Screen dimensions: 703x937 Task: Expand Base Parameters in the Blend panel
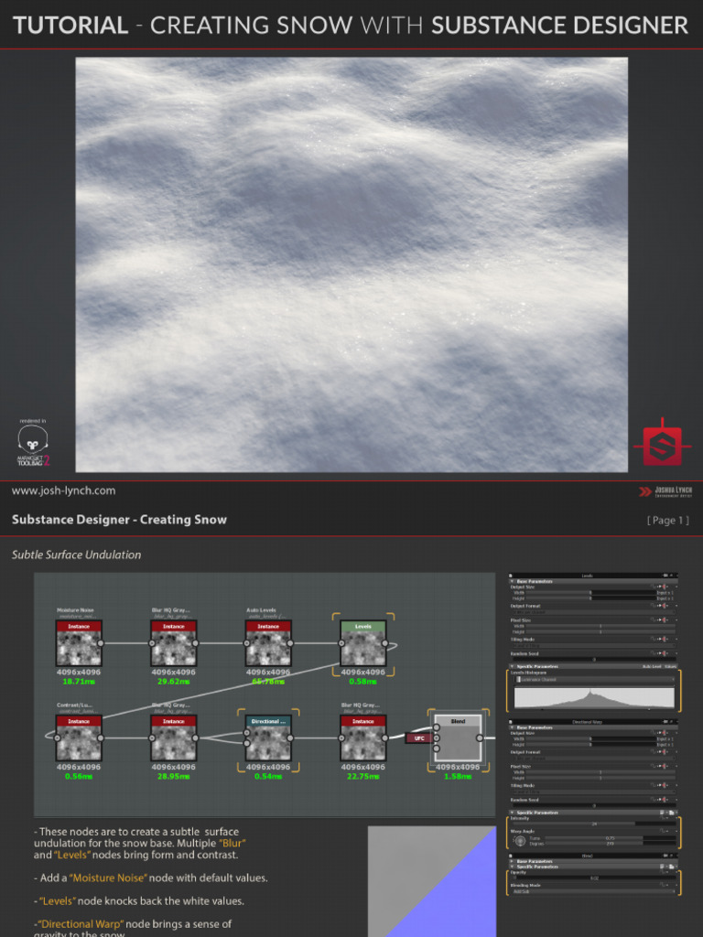click(512, 861)
